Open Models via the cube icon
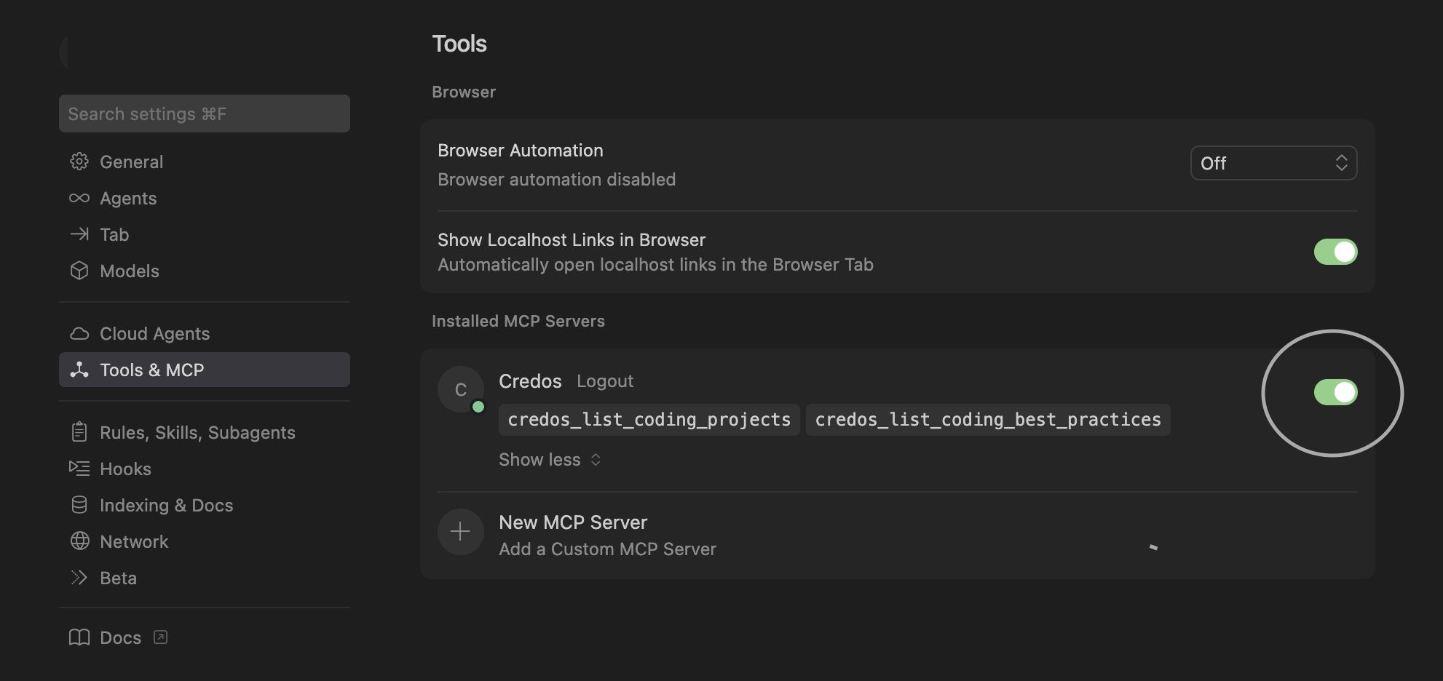The width and height of the screenshot is (1443, 681). (x=80, y=271)
